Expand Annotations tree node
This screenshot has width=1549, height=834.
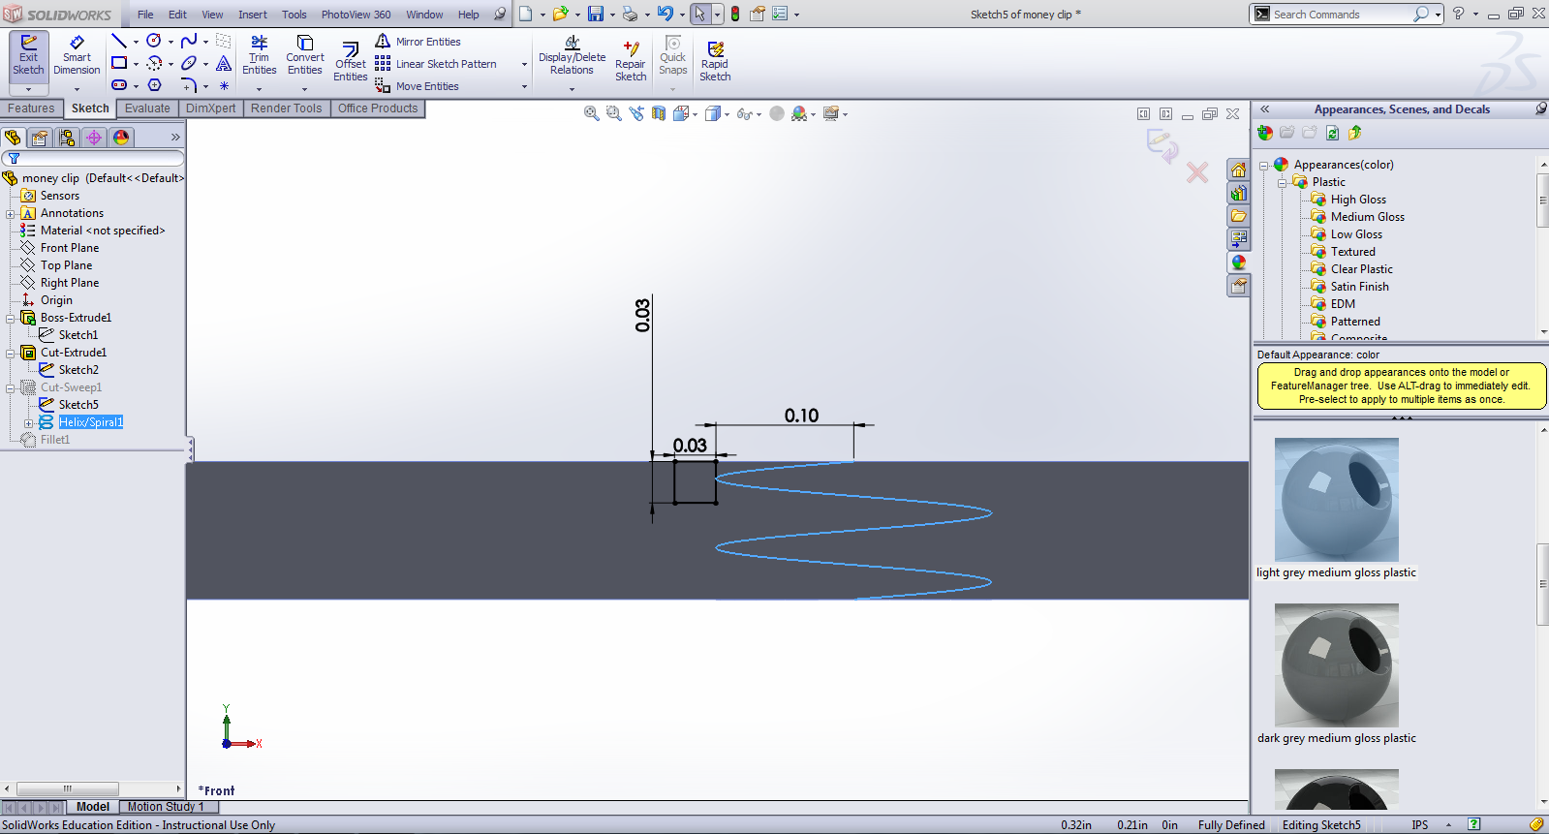[x=11, y=214]
